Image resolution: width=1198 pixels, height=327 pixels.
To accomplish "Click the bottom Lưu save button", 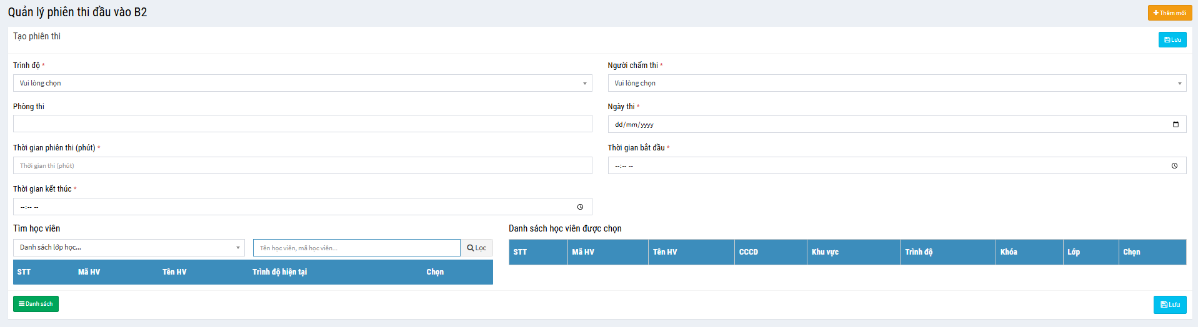I will (1169, 305).
